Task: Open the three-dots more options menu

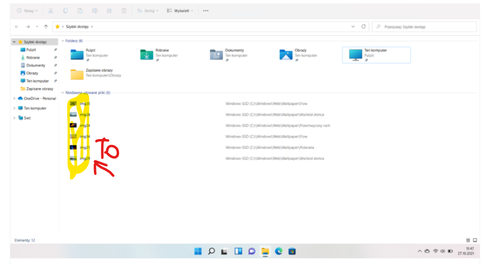Action: (206, 10)
